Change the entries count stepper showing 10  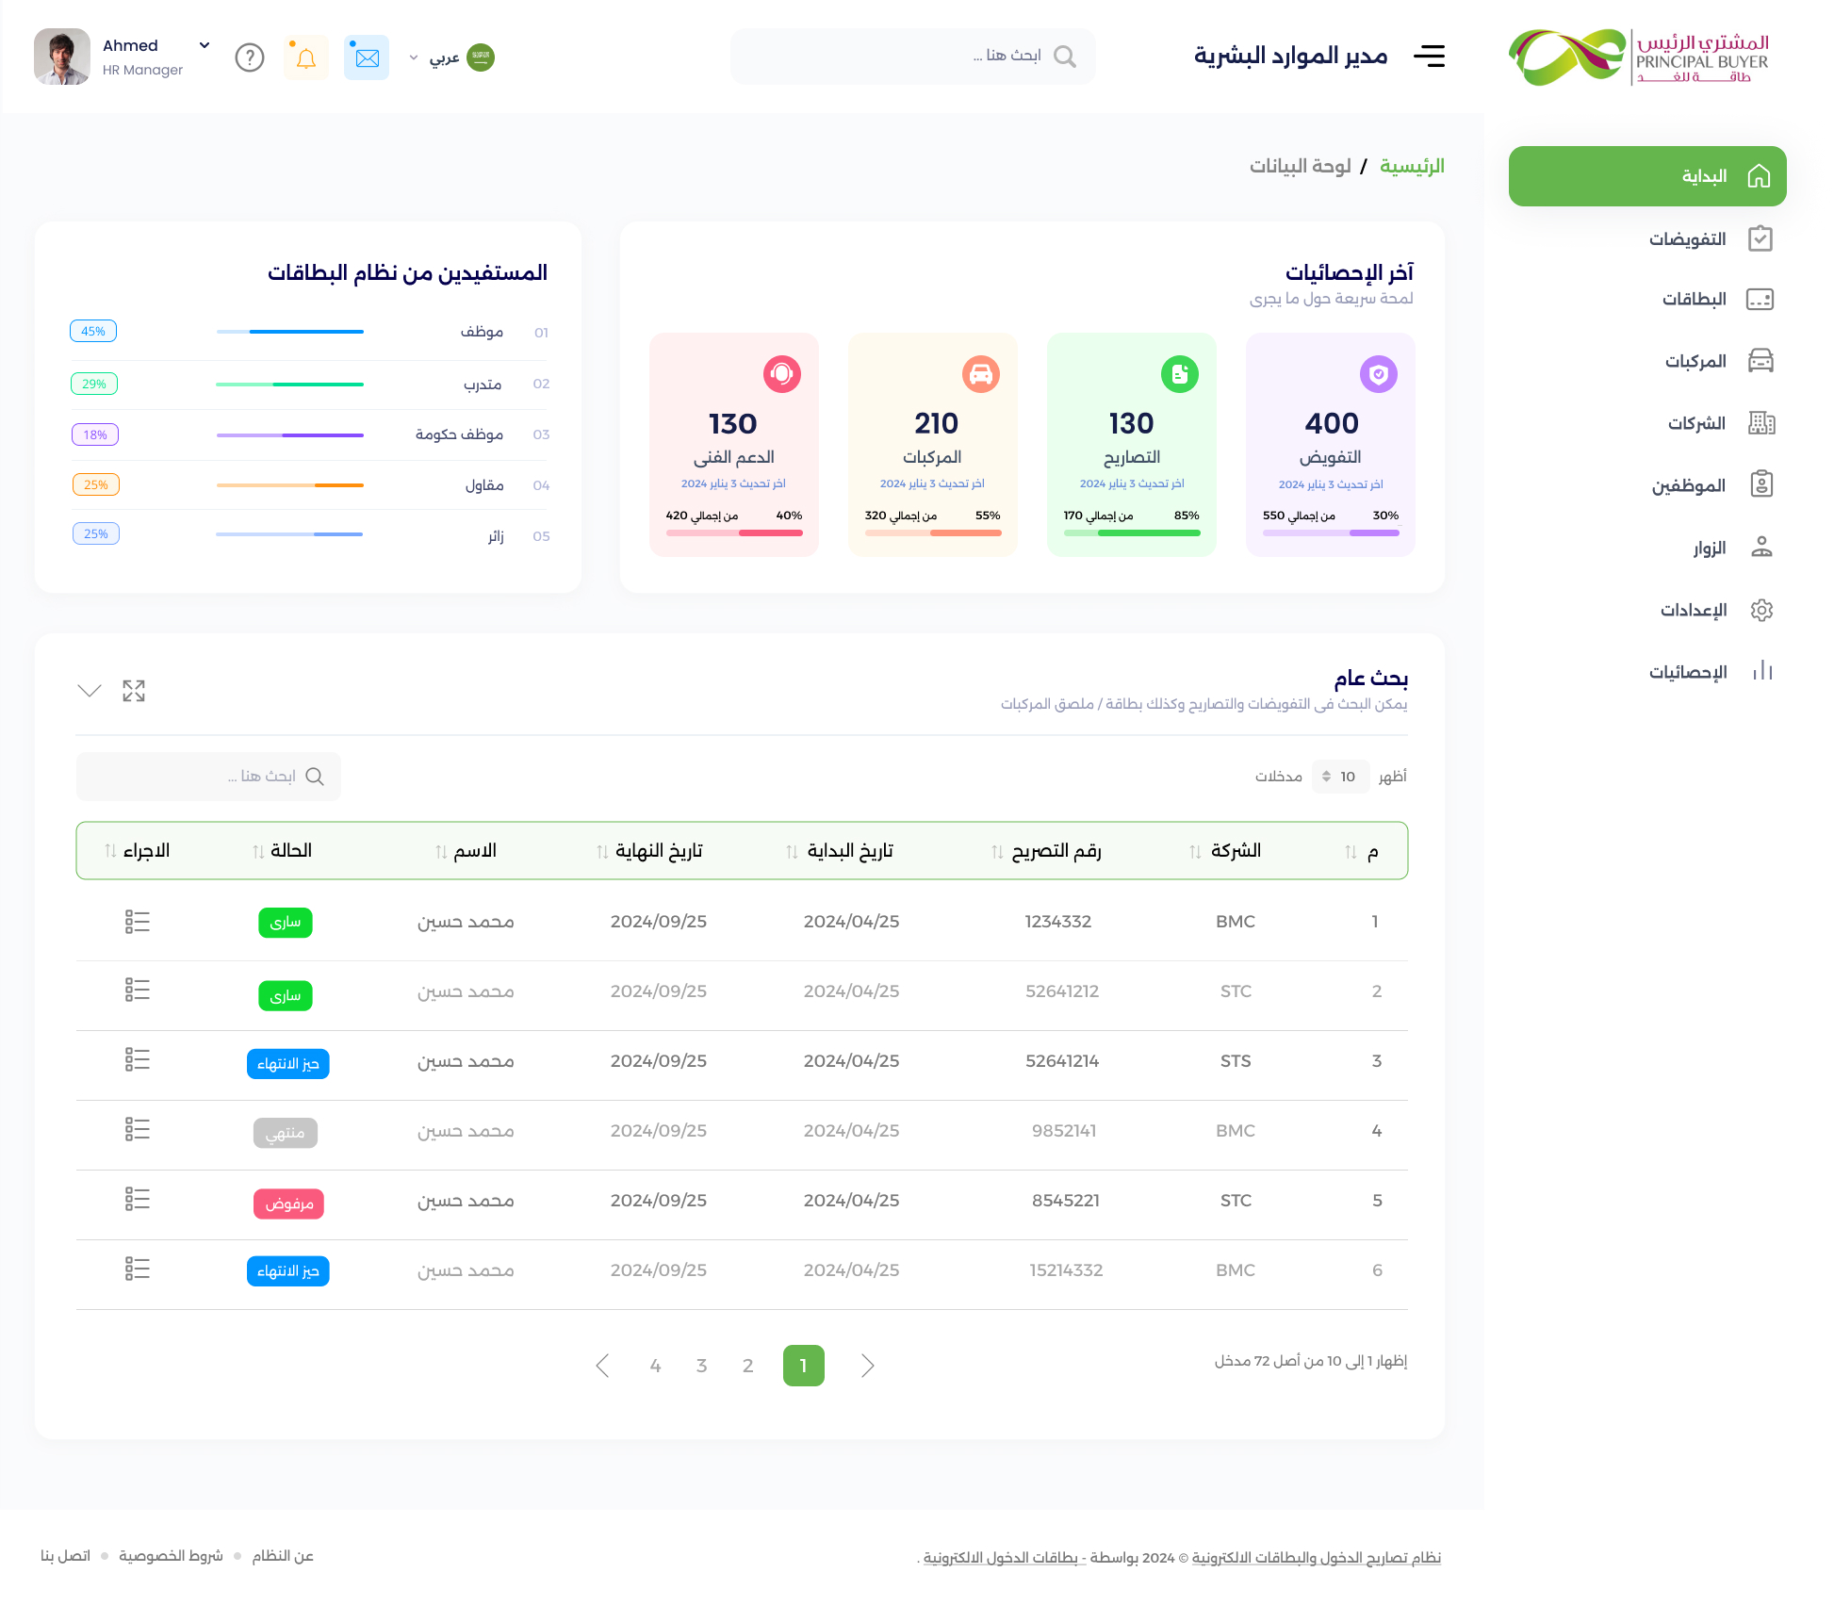click(1340, 777)
